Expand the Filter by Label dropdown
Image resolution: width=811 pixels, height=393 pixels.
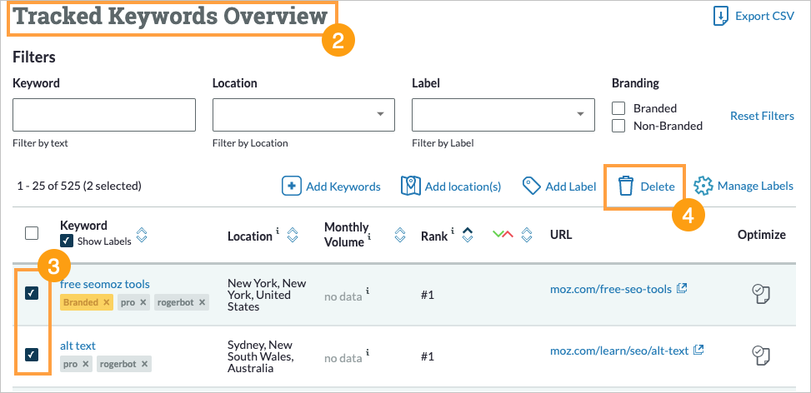[580, 115]
